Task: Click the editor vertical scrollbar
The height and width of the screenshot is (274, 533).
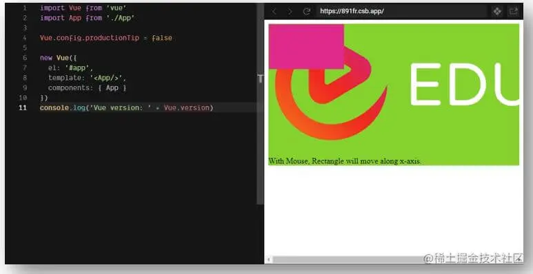Action: click(260, 103)
